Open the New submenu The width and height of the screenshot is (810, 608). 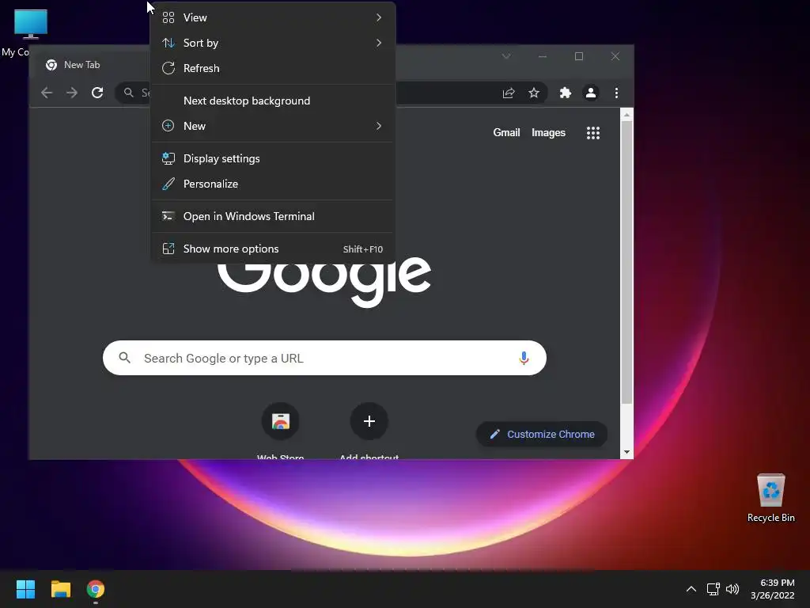pos(273,126)
